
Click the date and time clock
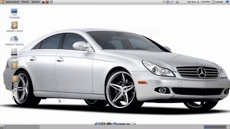click(x=198, y=2)
